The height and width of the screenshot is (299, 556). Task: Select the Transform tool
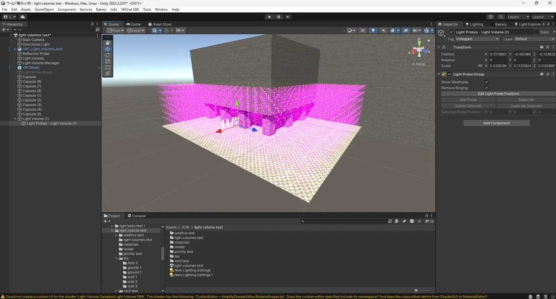click(x=107, y=73)
